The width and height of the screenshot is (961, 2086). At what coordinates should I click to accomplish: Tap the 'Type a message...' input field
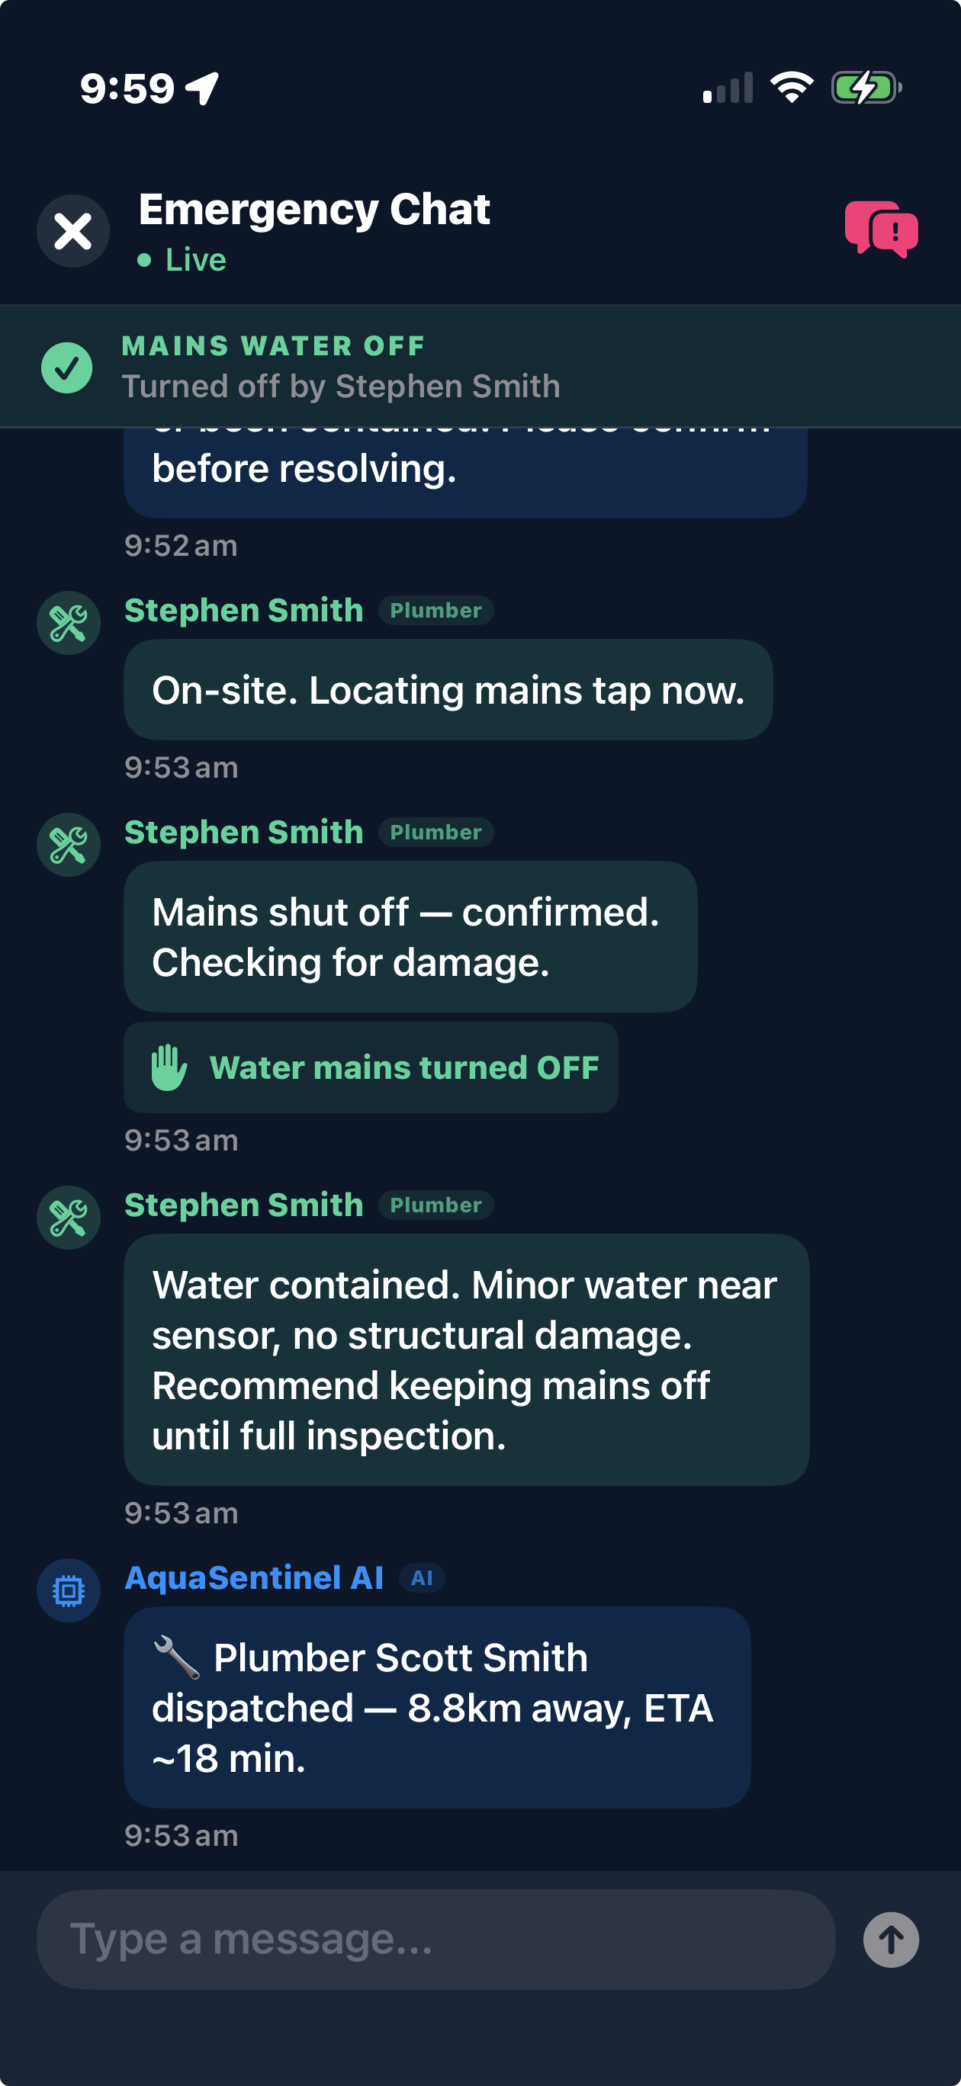click(x=438, y=1940)
